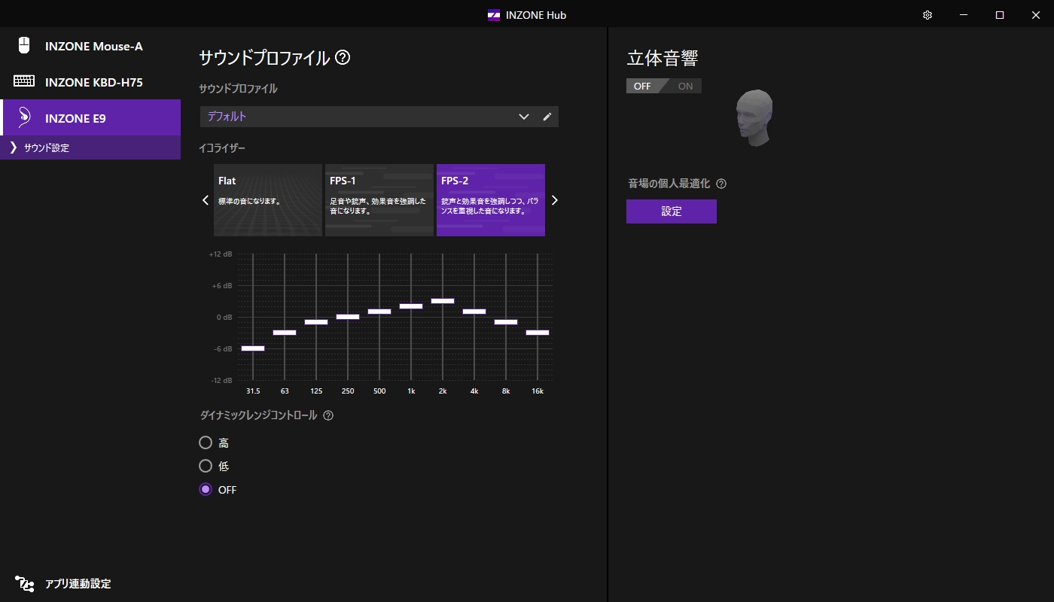
Task: Click the 音場の個人最適化 label
Action: (x=669, y=184)
